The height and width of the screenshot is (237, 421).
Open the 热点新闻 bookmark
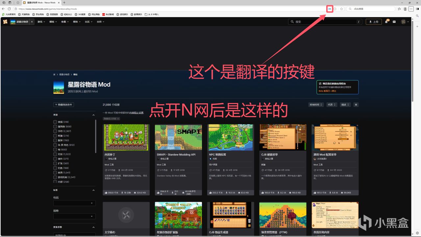pyautogui.click(x=108, y=14)
